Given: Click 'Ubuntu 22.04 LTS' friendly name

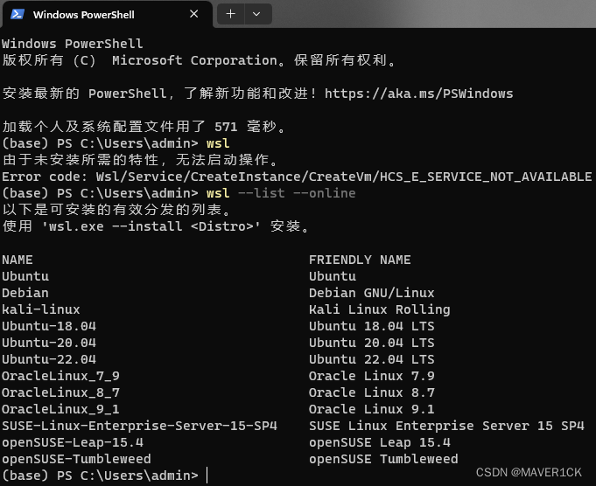Looking at the screenshot, I should [x=371, y=359].
